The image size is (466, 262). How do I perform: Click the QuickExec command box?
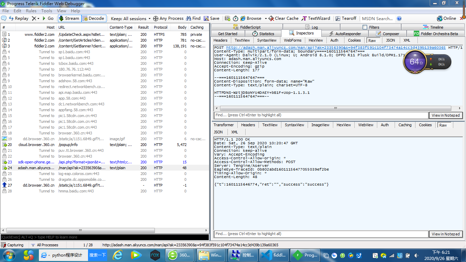pyautogui.click(x=104, y=237)
